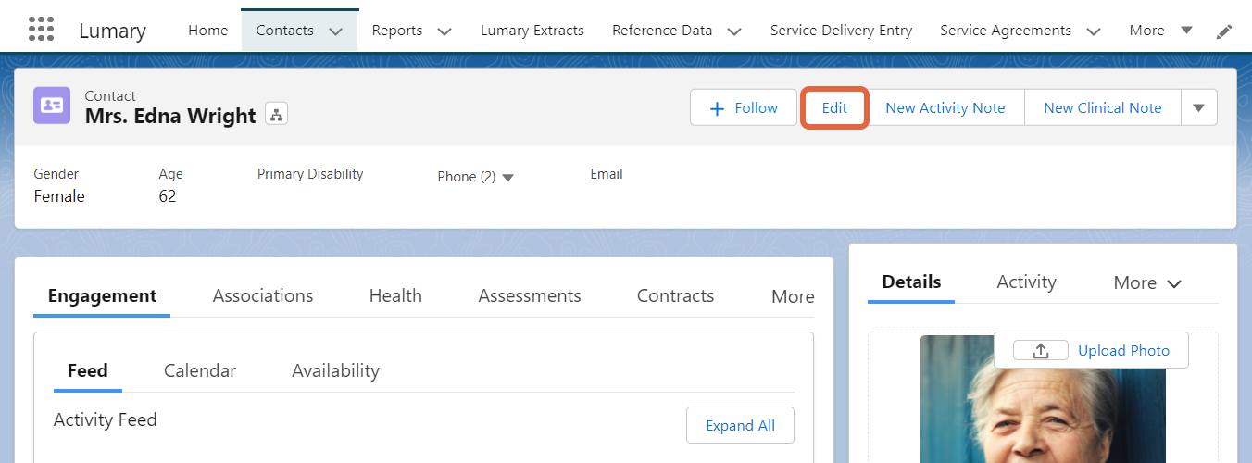Click the Activity Feed heading
The width and height of the screenshot is (1252, 463).
tap(106, 419)
